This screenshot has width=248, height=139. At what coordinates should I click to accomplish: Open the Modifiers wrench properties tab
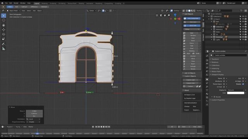point(207,86)
